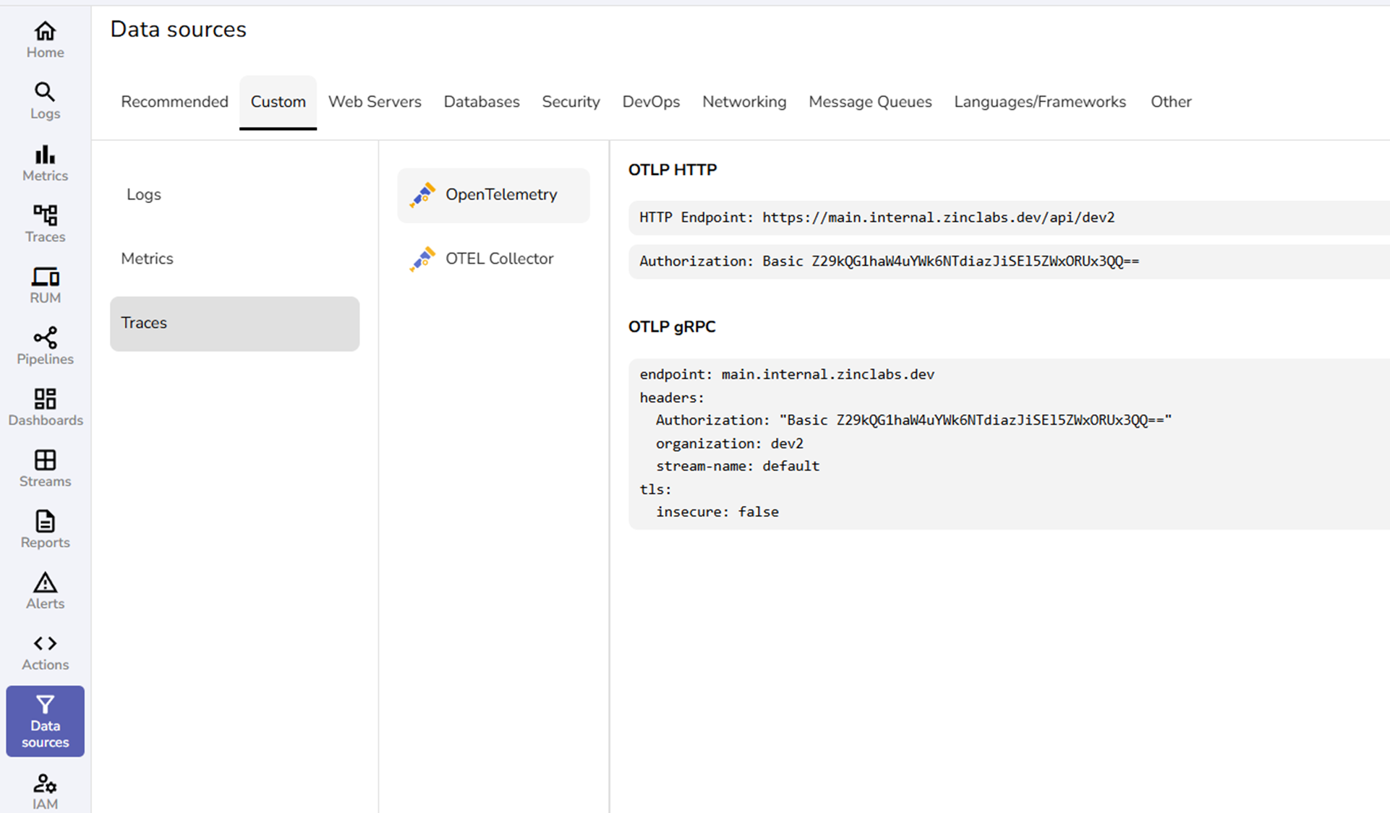Open IAM user settings icon
Viewport: 1390px width, 813px height.
(x=45, y=784)
